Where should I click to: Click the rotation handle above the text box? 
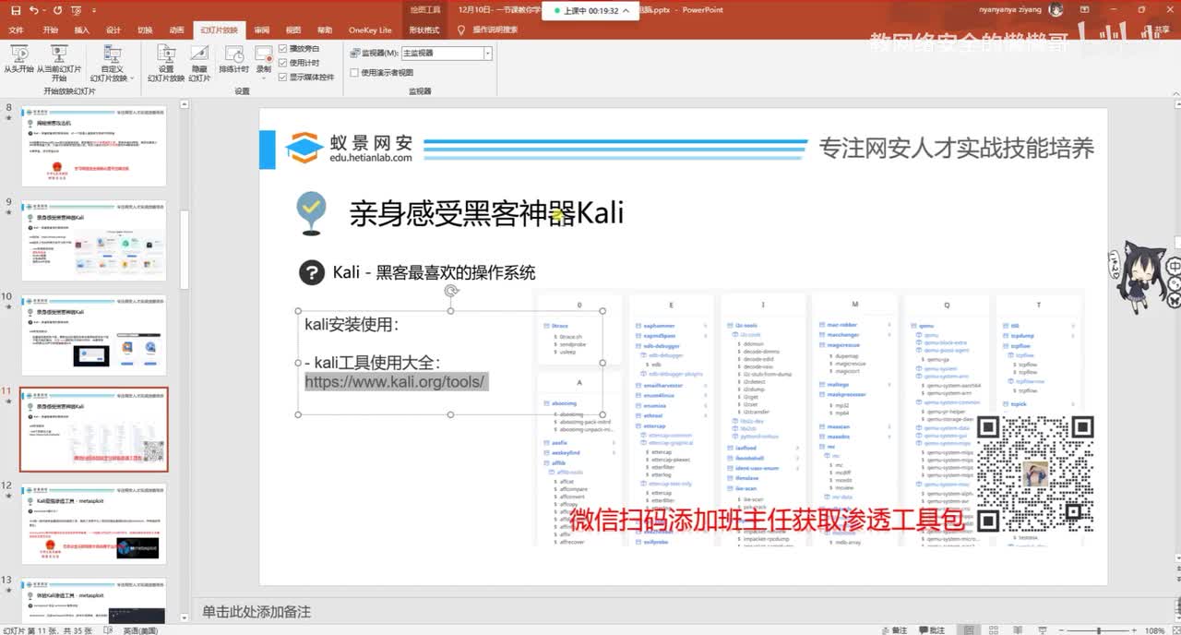451,291
